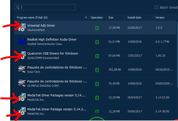Sort list by the Size column header
The width and height of the screenshot is (178, 121).
[x=111, y=18]
